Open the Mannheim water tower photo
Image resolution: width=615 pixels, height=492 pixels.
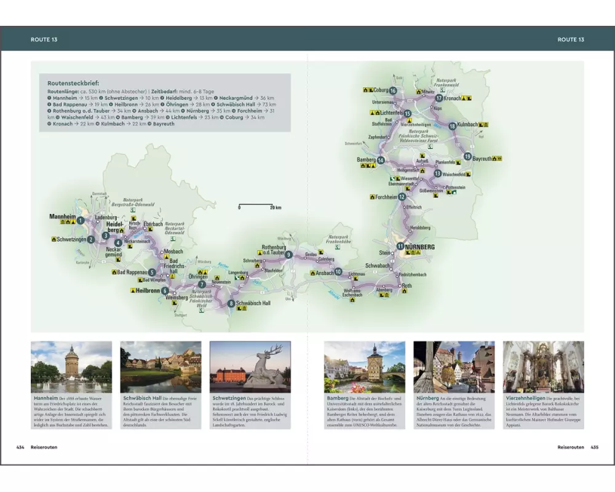click(x=71, y=367)
